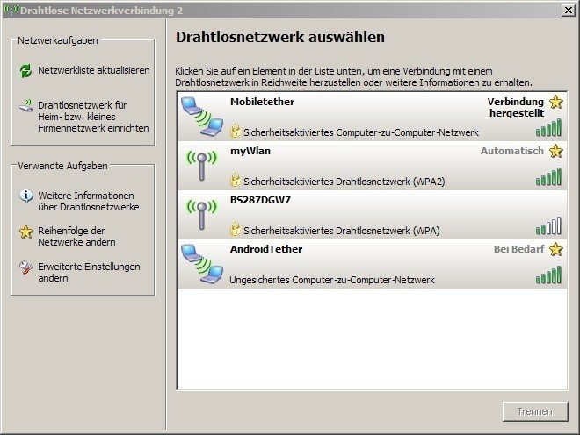Open Reihenfolge der Netzwerke ändern
This screenshot has height=435, width=580.
(x=76, y=236)
